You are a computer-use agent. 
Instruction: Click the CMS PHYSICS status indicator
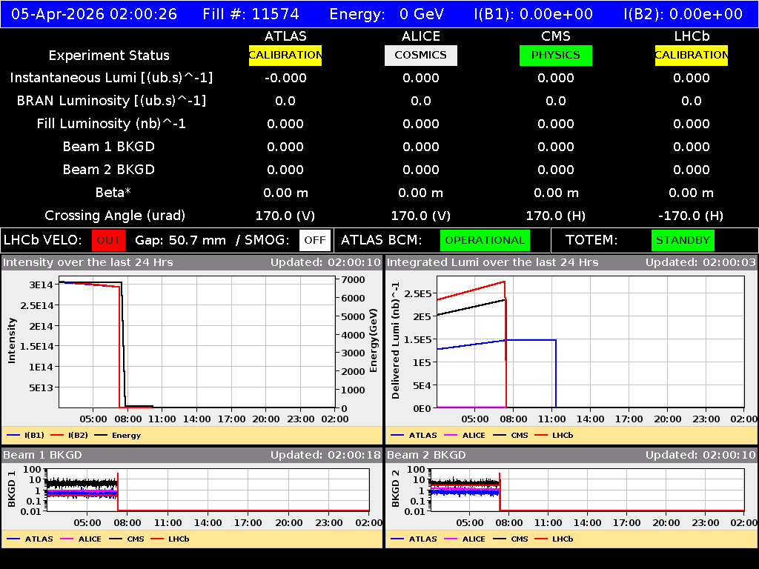point(556,55)
